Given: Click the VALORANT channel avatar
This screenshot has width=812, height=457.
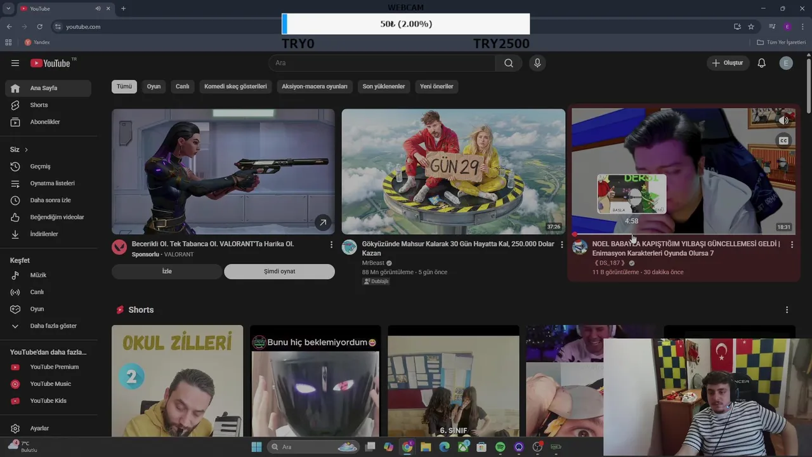Looking at the screenshot, I should pyautogui.click(x=119, y=248).
